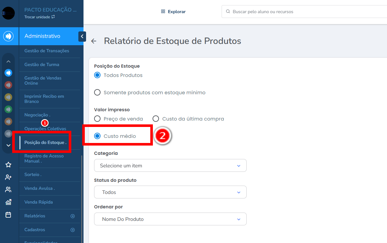Collapse the Administrativo side menu panel
This screenshot has height=243, width=387.
[x=82, y=37]
